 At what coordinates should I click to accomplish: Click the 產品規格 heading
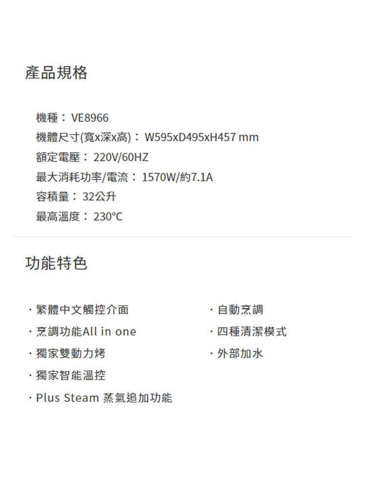click(56, 73)
